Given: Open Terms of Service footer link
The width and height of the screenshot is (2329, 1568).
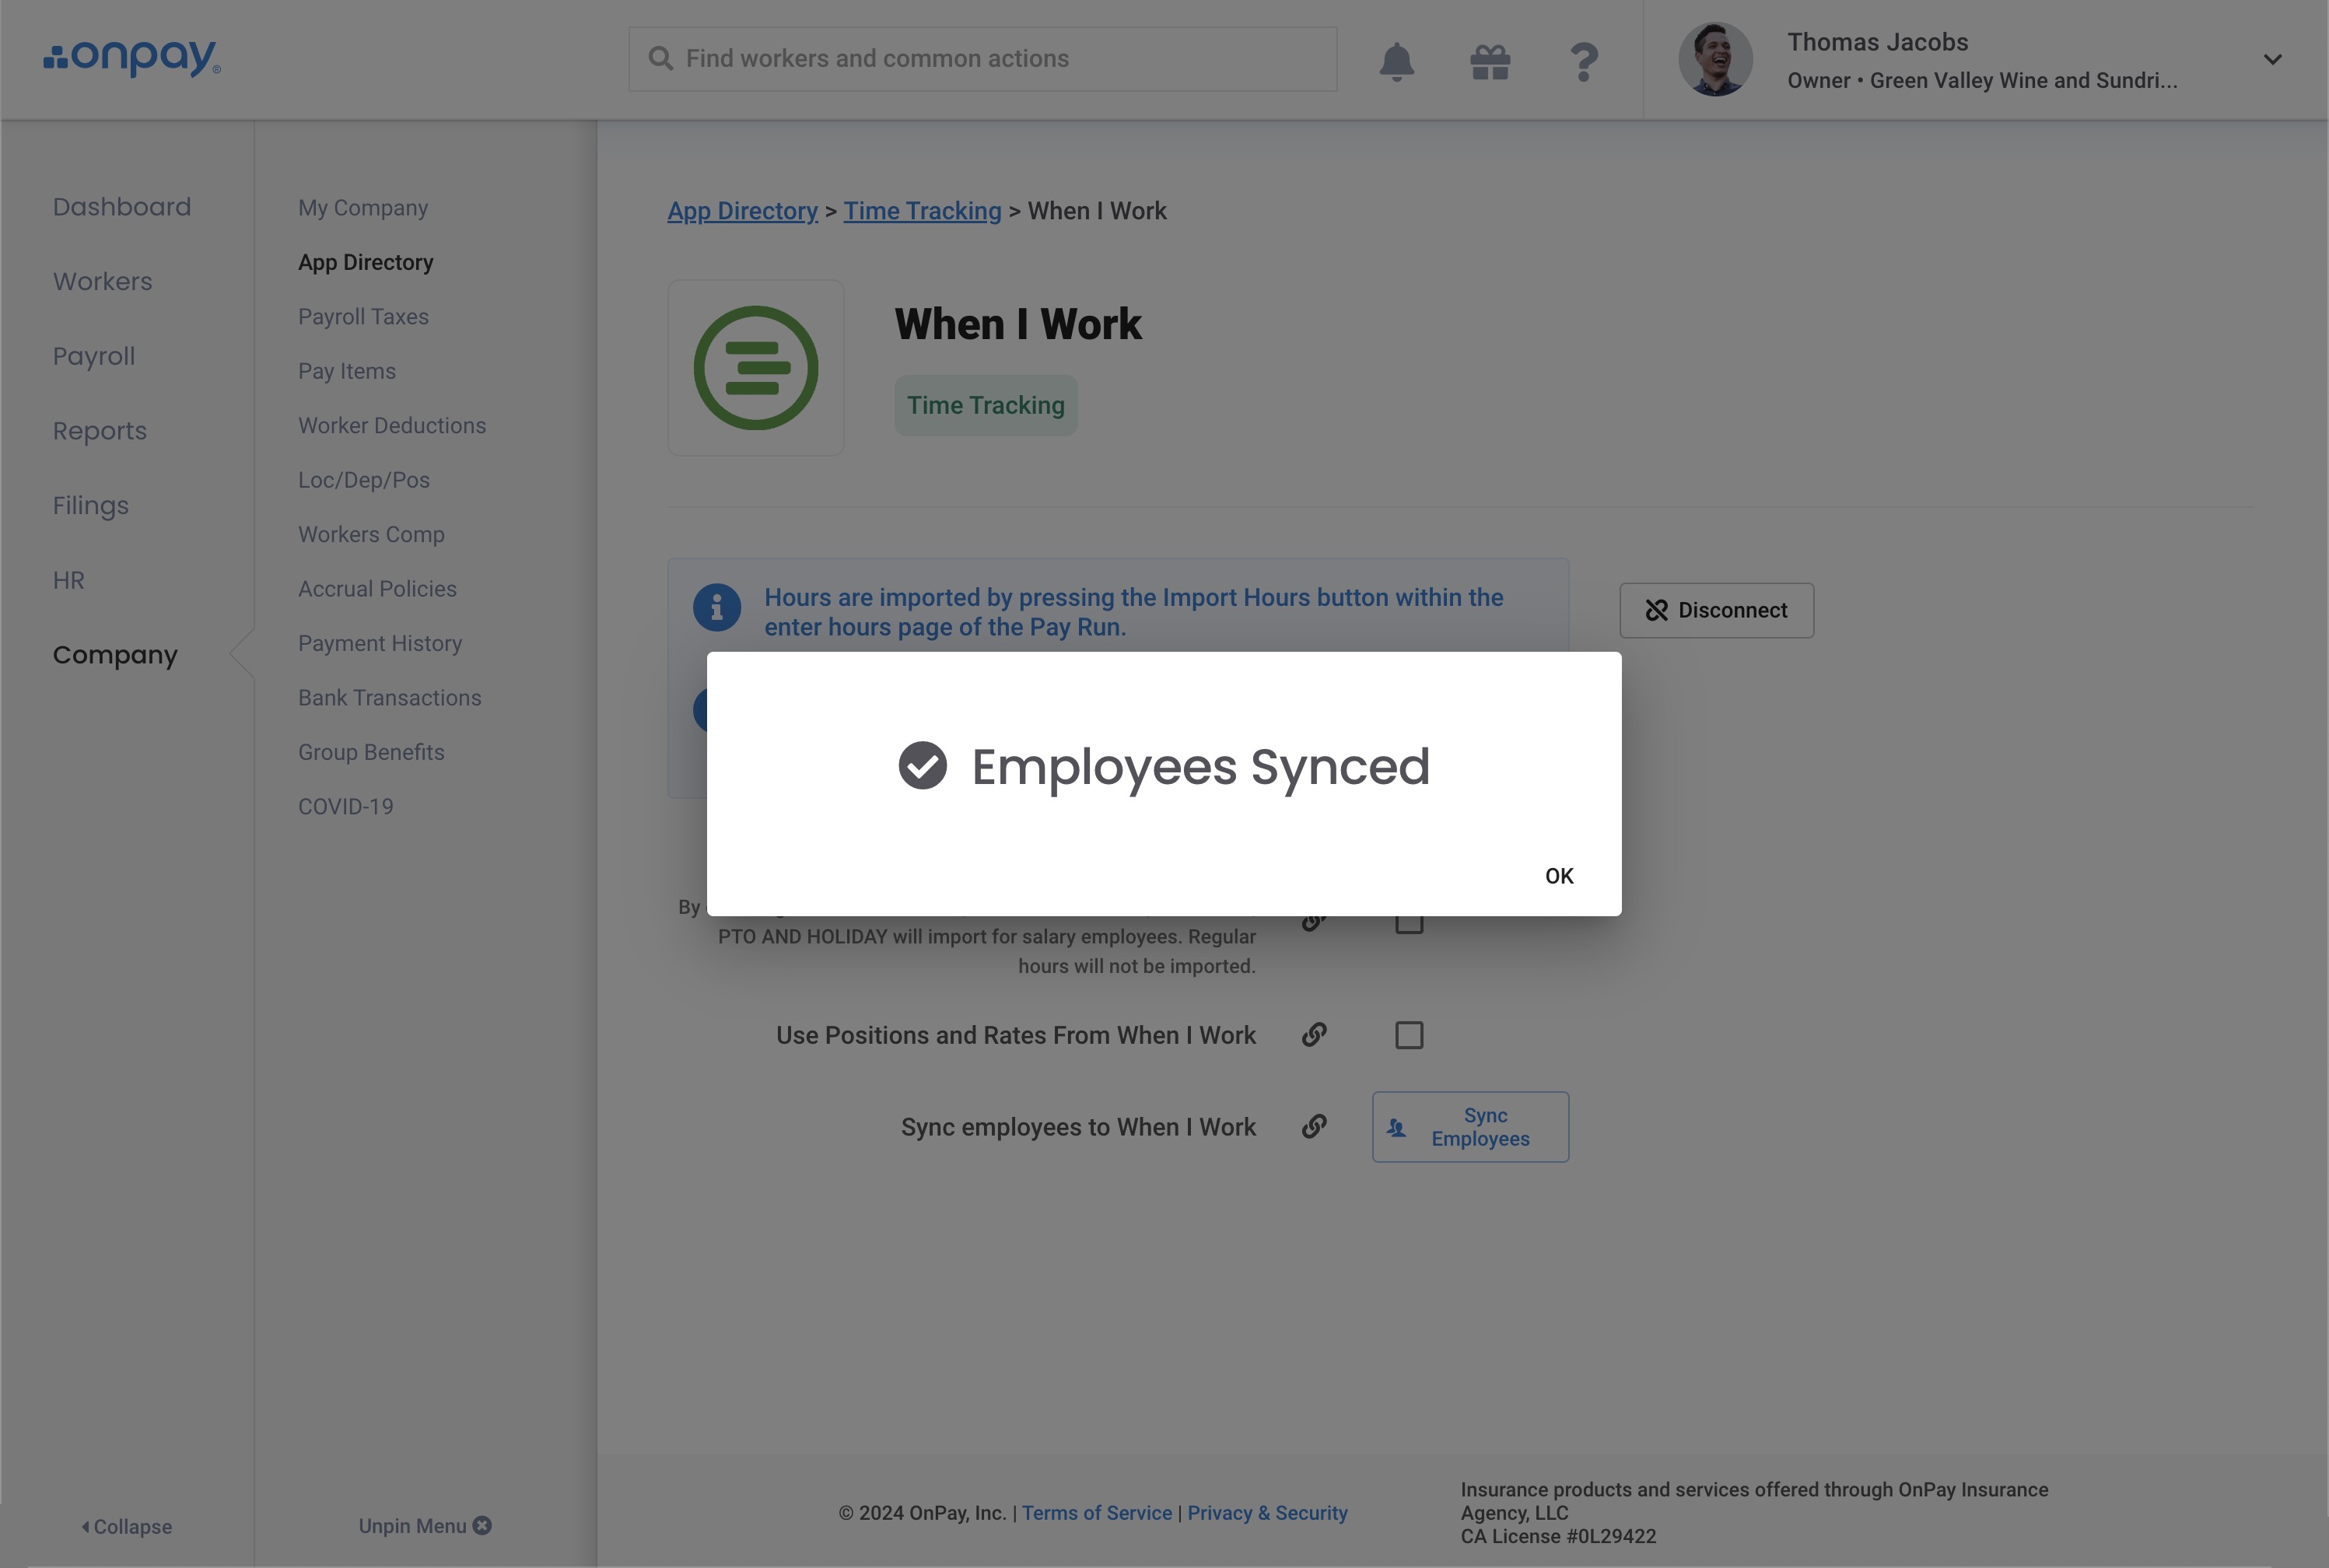Looking at the screenshot, I should click(1097, 1513).
